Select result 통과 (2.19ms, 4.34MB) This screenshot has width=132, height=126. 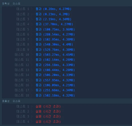(53, 19)
